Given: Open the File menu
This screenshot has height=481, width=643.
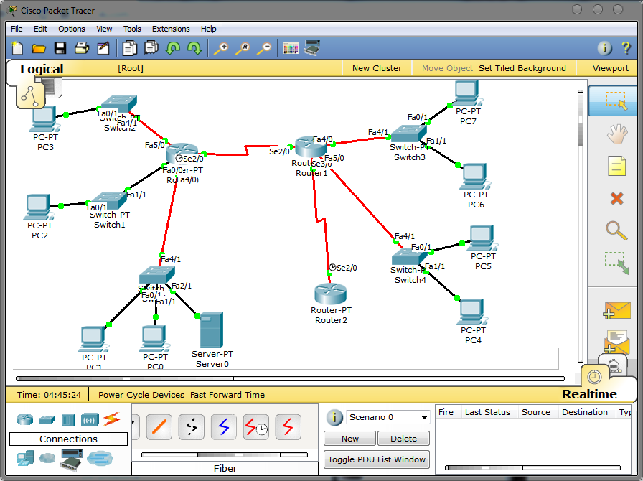Looking at the screenshot, I should click(17, 29).
